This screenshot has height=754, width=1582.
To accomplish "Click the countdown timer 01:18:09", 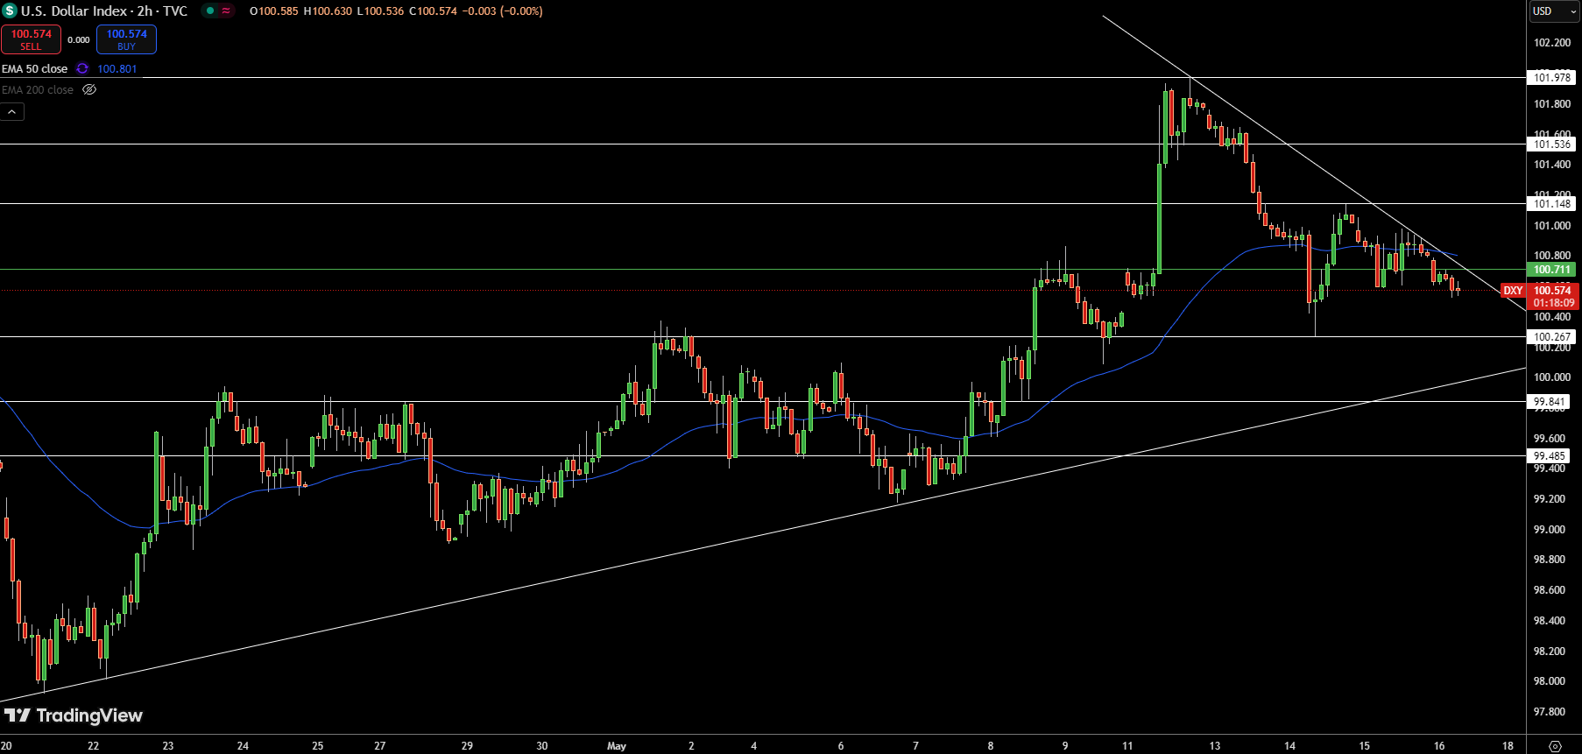I will (1553, 303).
